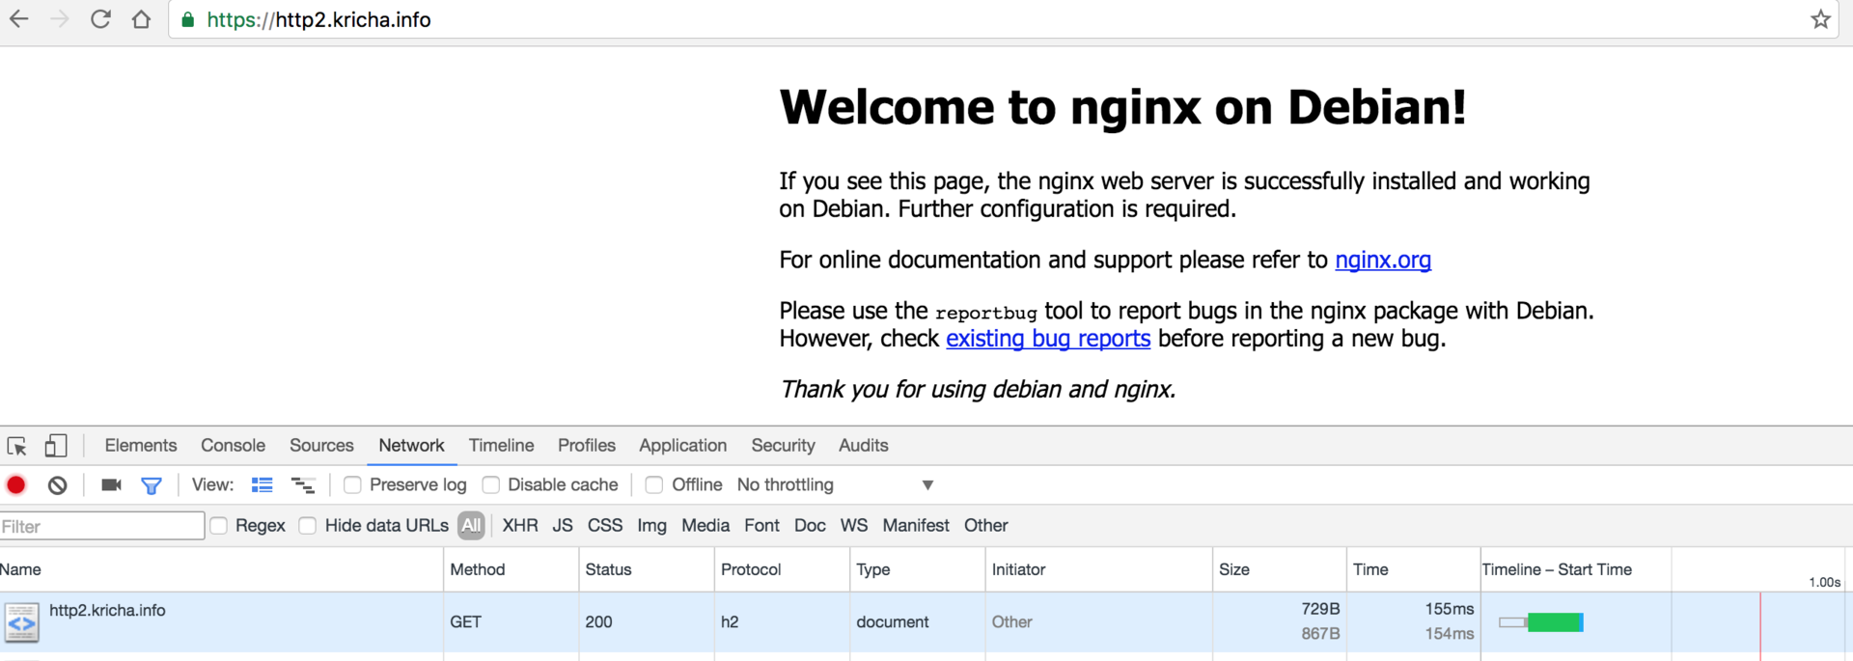Activate the inspect element picker icon
The width and height of the screenshot is (1853, 661).
17,446
